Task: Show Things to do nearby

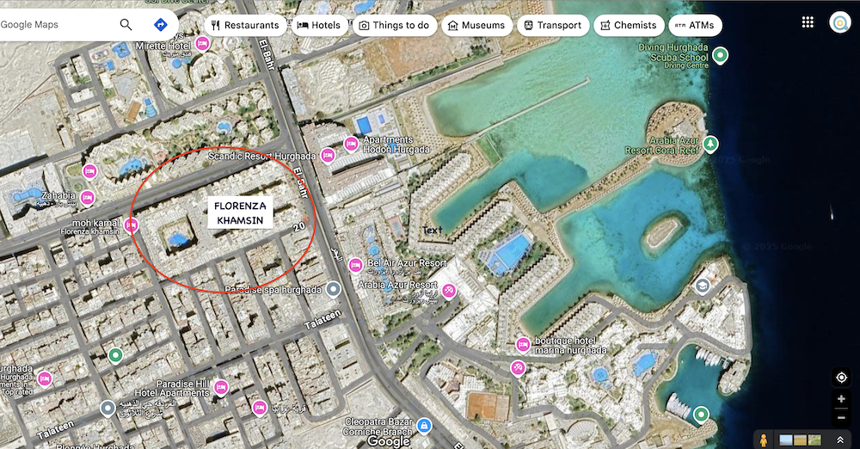Action: (x=395, y=25)
